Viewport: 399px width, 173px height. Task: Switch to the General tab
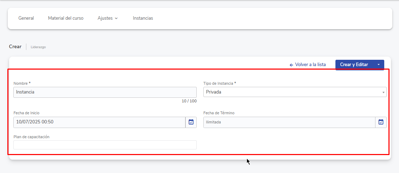point(26,18)
